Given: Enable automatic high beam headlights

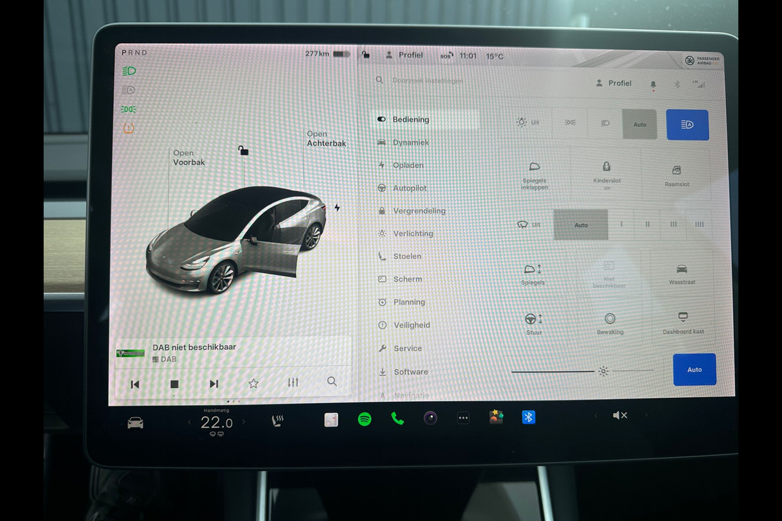Looking at the screenshot, I should click(687, 124).
